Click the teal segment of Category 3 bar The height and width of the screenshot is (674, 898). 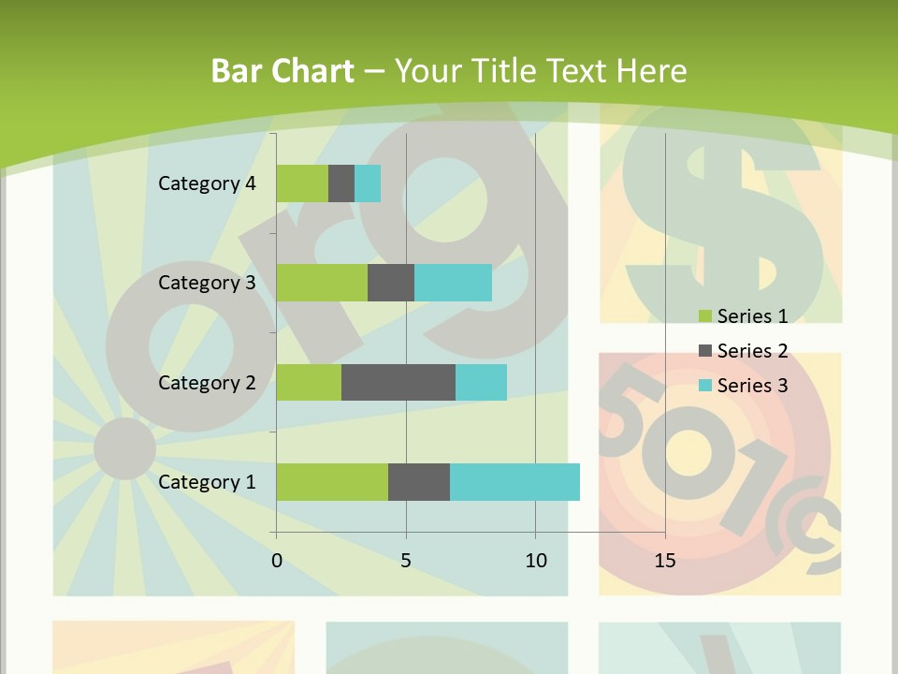click(453, 283)
